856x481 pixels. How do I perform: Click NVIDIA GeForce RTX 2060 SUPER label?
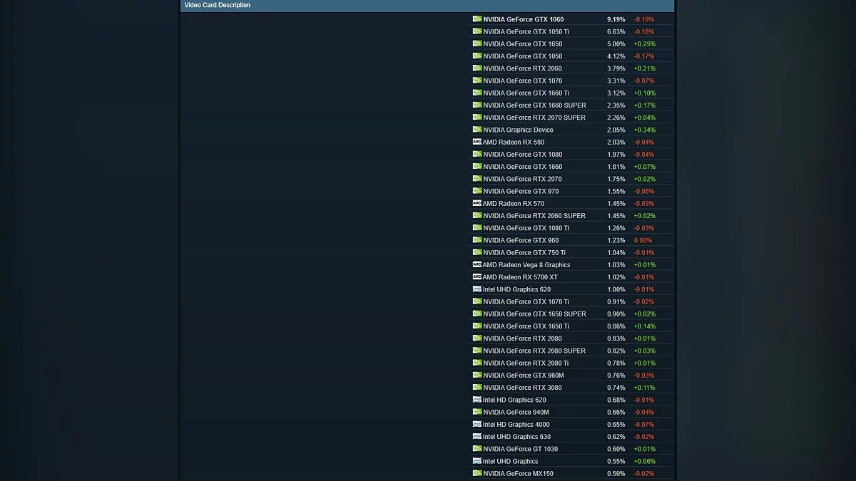(534, 216)
